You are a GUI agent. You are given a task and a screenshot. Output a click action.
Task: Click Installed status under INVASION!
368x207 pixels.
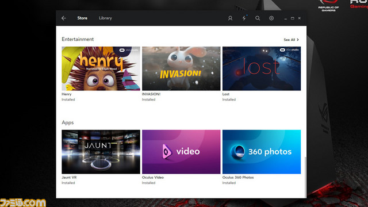[148, 99]
